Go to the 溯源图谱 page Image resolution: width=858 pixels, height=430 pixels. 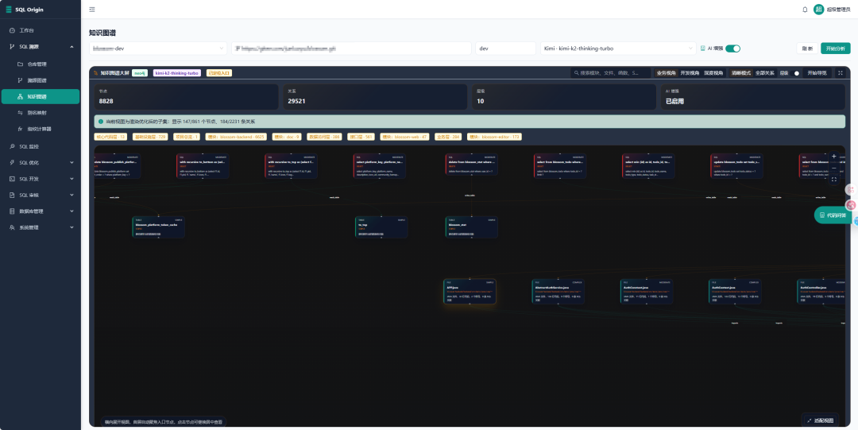(x=41, y=80)
